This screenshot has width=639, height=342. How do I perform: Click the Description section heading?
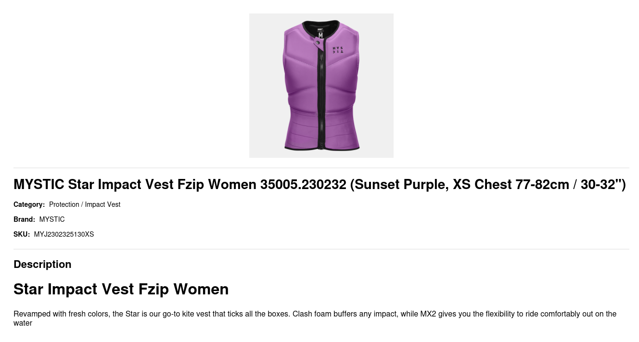coord(42,264)
